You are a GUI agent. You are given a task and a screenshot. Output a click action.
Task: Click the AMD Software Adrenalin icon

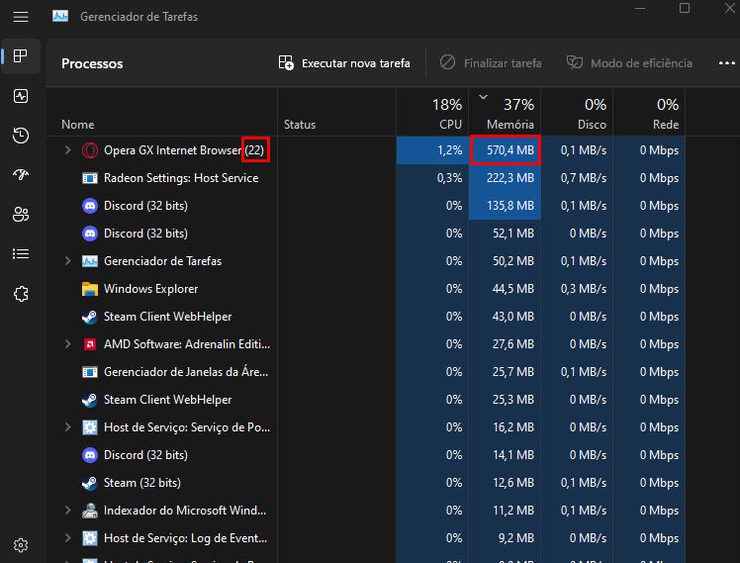[x=90, y=344]
